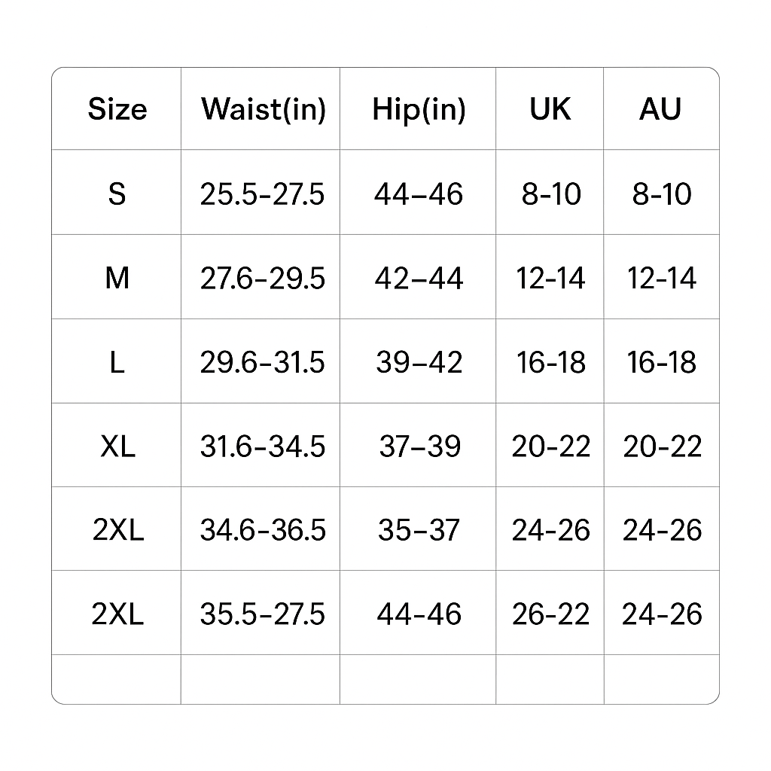Select waist value 27.6-29.5
Image resolution: width=771 pixels, height=771 pixels.
tap(262, 279)
